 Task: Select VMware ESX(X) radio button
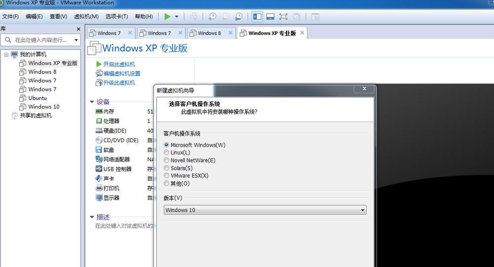[166, 175]
